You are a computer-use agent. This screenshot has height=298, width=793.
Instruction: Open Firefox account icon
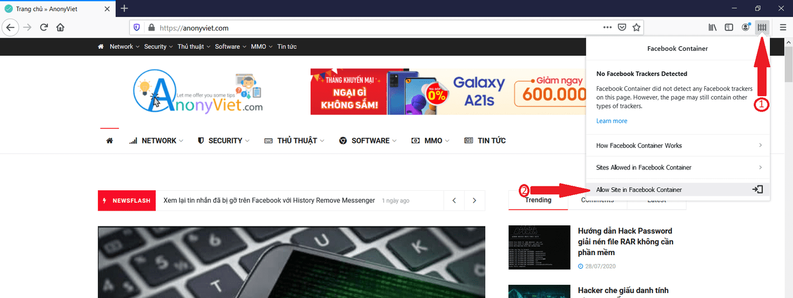[746, 27]
